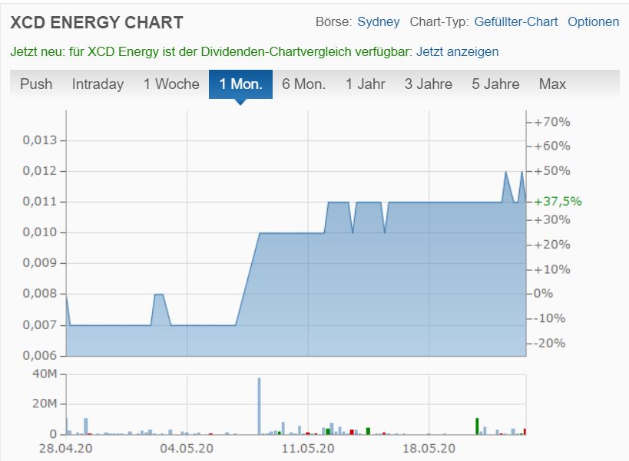
Task: Open the Optionen link
Action: [594, 21]
